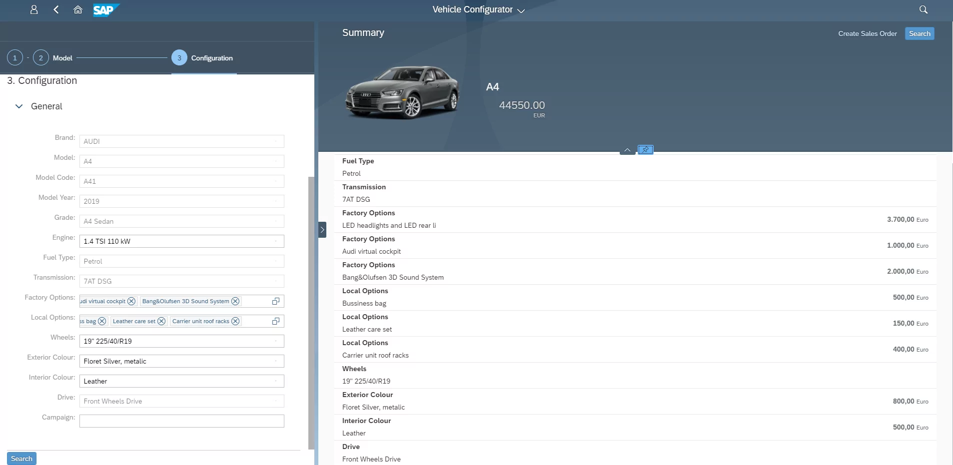
Task: Click the SAP logo
Action: (106, 10)
